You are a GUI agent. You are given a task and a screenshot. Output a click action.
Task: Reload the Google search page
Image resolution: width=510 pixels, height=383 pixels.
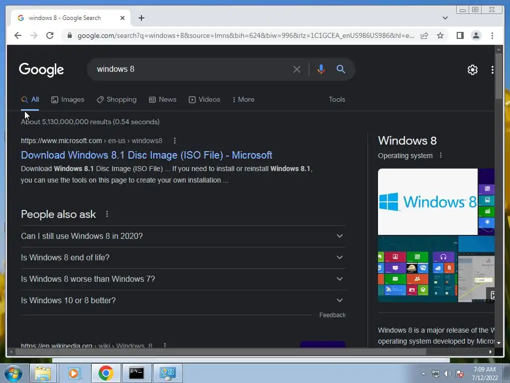50,35
